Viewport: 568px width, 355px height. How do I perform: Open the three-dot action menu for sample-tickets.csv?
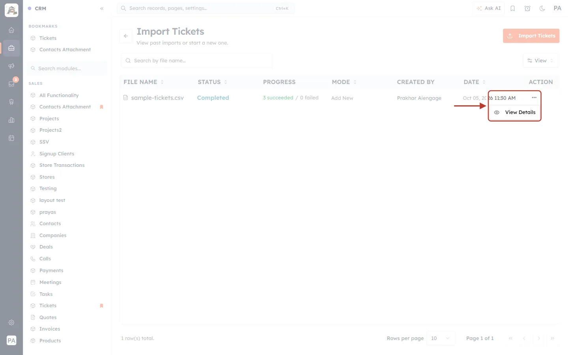tap(534, 97)
